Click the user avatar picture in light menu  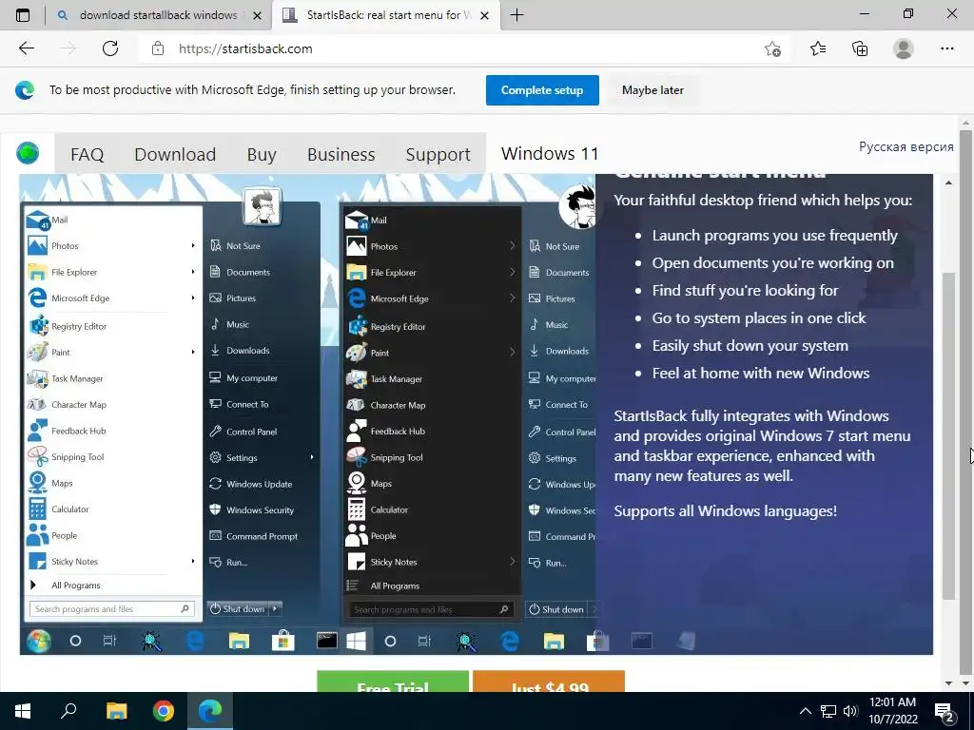tap(262, 206)
